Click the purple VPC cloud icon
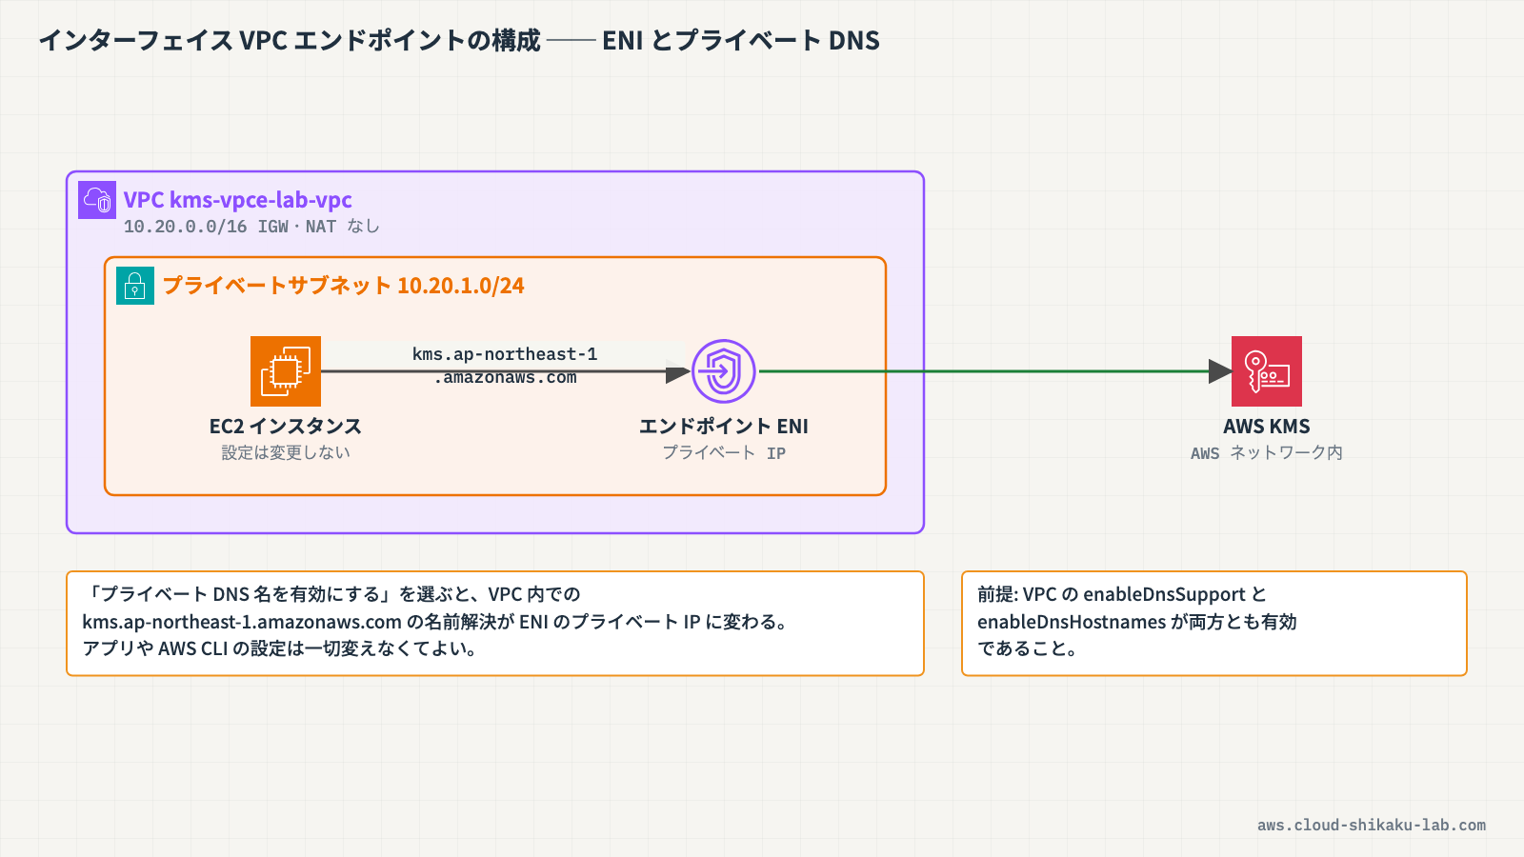 pyautogui.click(x=97, y=200)
